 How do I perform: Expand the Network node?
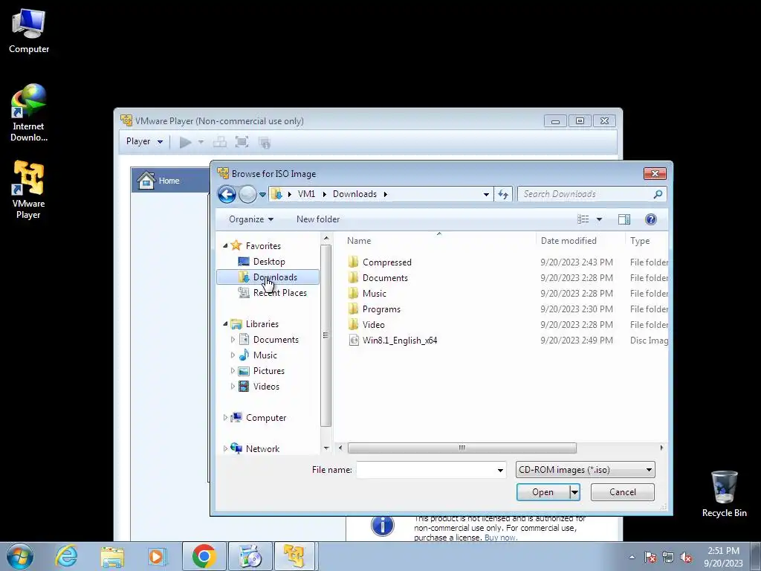coord(225,448)
